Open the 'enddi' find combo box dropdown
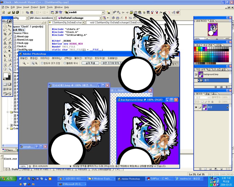The height and width of the screenshot is (187, 234). pyautogui.click(x=103, y=12)
